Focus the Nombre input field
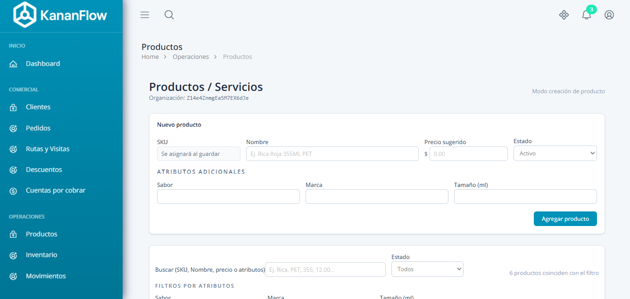The height and width of the screenshot is (299, 630). coord(332,154)
